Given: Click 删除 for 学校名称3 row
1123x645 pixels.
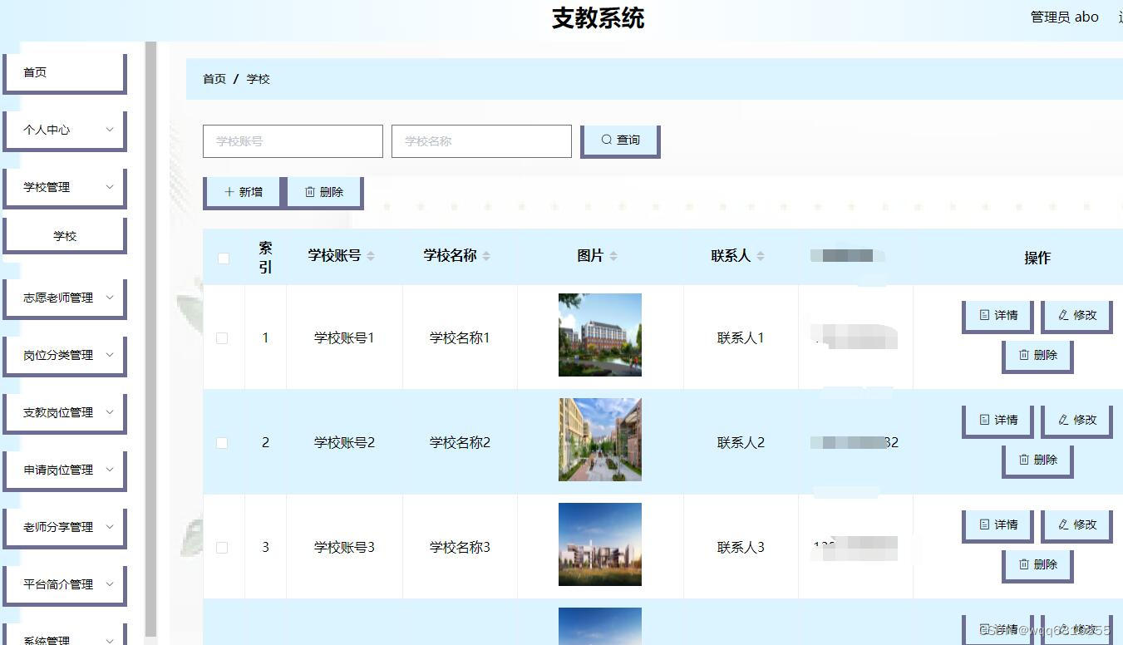Looking at the screenshot, I should [x=1037, y=565].
